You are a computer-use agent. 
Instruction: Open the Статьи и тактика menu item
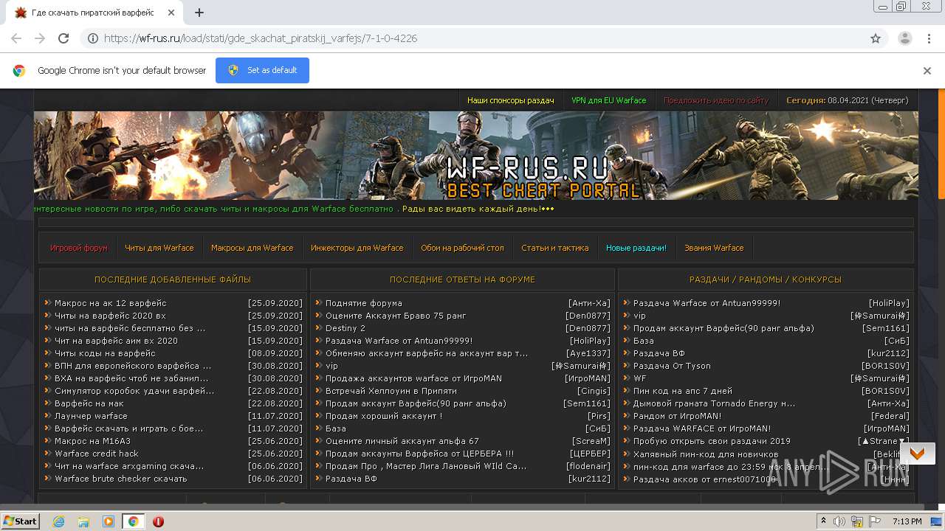click(x=555, y=248)
